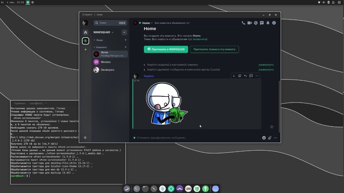This screenshot has width=344, height=193.
Task: Open the VM manager icon in the dock
Action: [x=188, y=189]
